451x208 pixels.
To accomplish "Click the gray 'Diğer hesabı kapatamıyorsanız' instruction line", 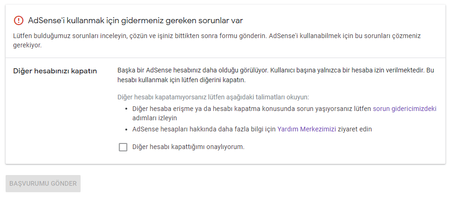I will pos(213,97).
